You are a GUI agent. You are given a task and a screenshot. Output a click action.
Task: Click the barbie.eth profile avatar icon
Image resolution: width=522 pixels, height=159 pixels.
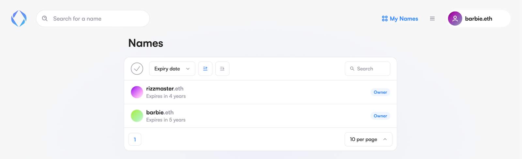(455, 19)
